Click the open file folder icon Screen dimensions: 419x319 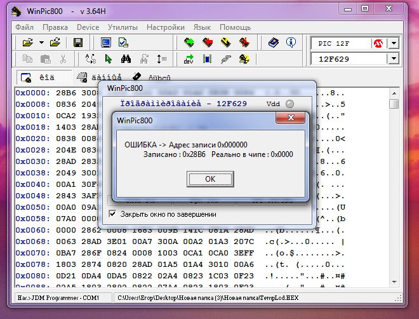coord(27,43)
